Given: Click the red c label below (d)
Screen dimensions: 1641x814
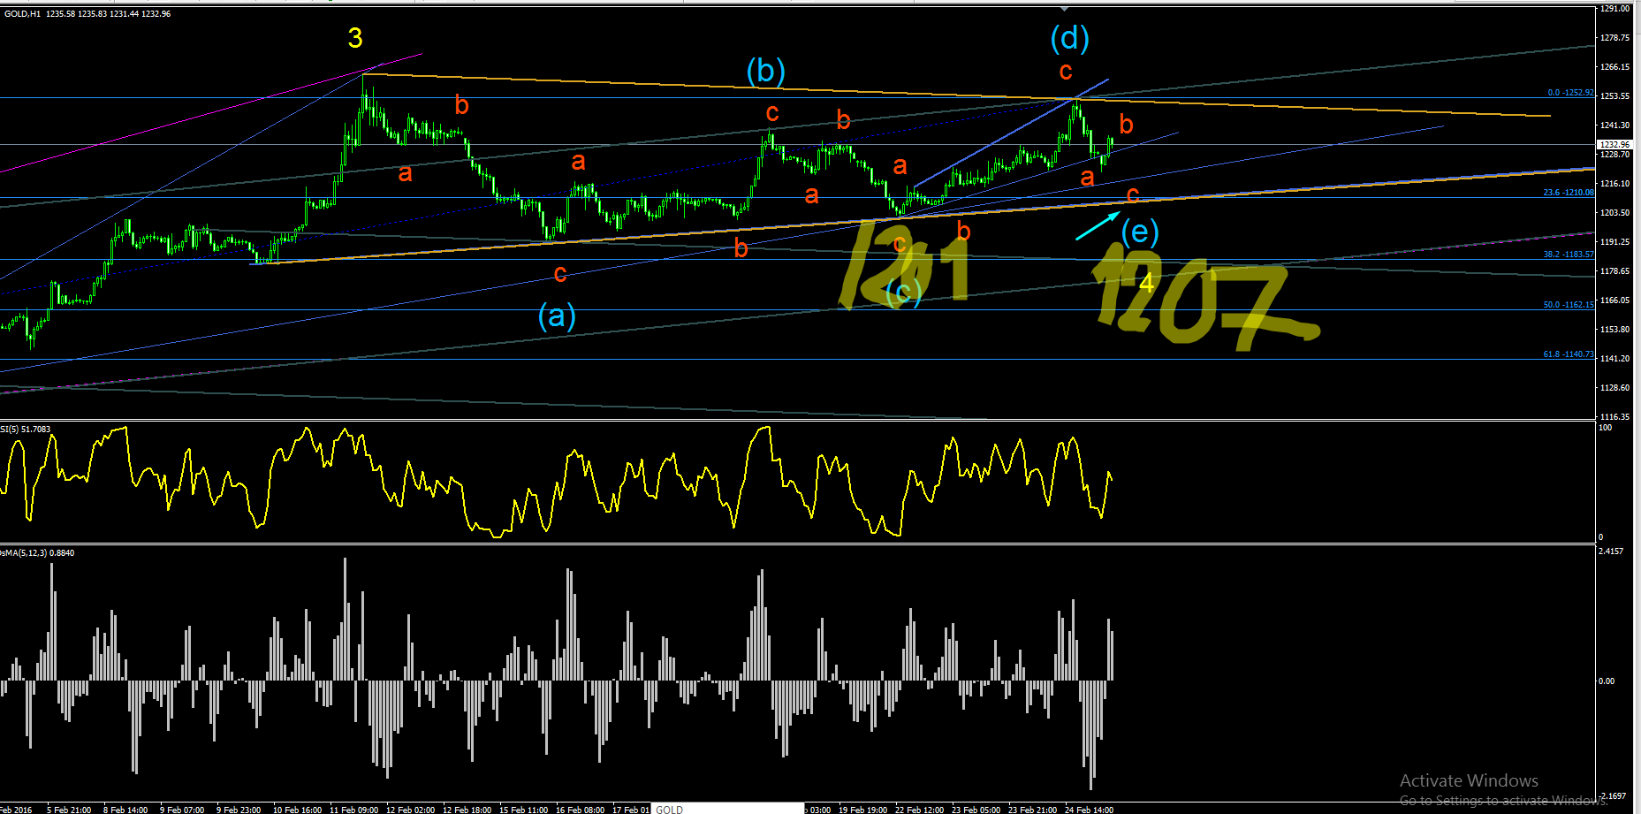Looking at the screenshot, I should pos(1066,71).
